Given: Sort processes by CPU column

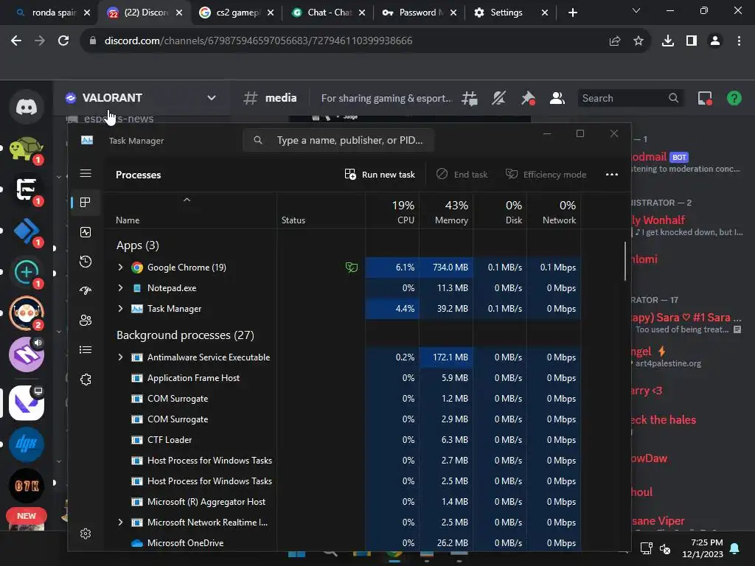Looking at the screenshot, I should pyautogui.click(x=392, y=212).
